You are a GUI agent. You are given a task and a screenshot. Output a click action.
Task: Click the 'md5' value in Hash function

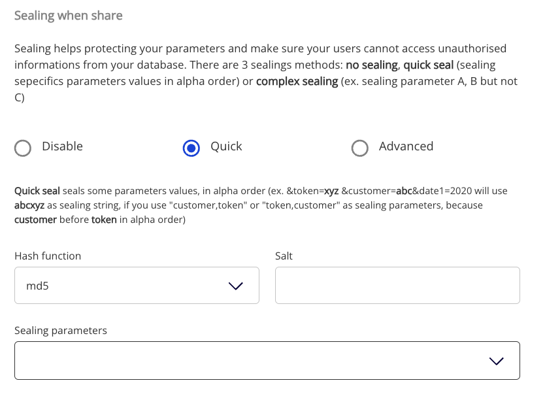37,286
